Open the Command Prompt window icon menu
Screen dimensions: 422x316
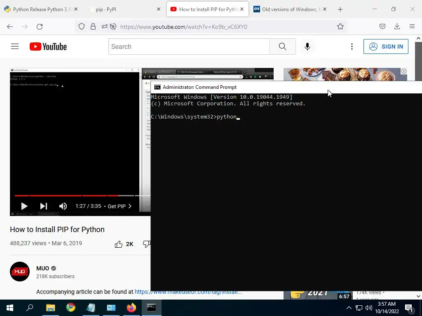coord(157,87)
